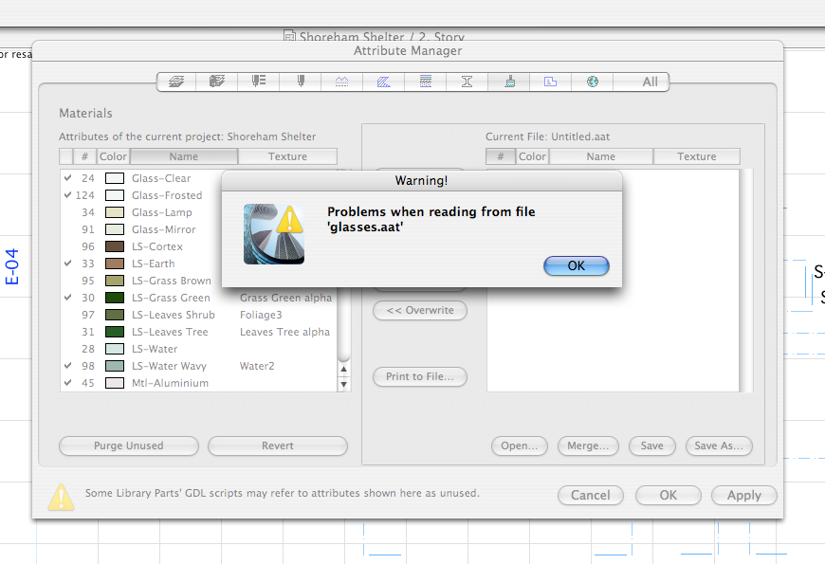
Task: Select the LS-Leaves Tree material row
Action: tap(199, 332)
